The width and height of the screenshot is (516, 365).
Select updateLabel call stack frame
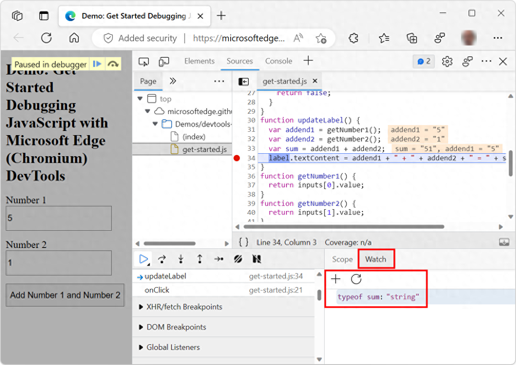(x=224, y=277)
